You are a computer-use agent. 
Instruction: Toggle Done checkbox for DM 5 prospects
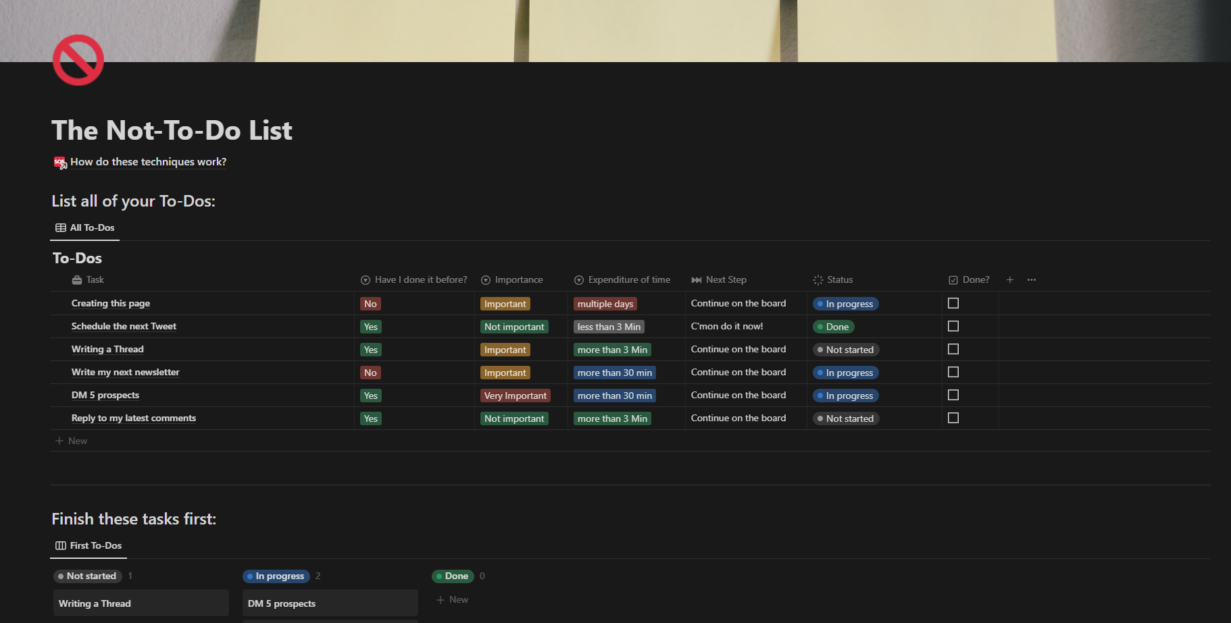click(953, 395)
